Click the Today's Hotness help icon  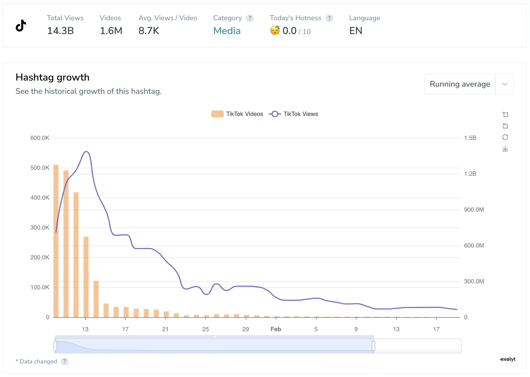click(329, 18)
